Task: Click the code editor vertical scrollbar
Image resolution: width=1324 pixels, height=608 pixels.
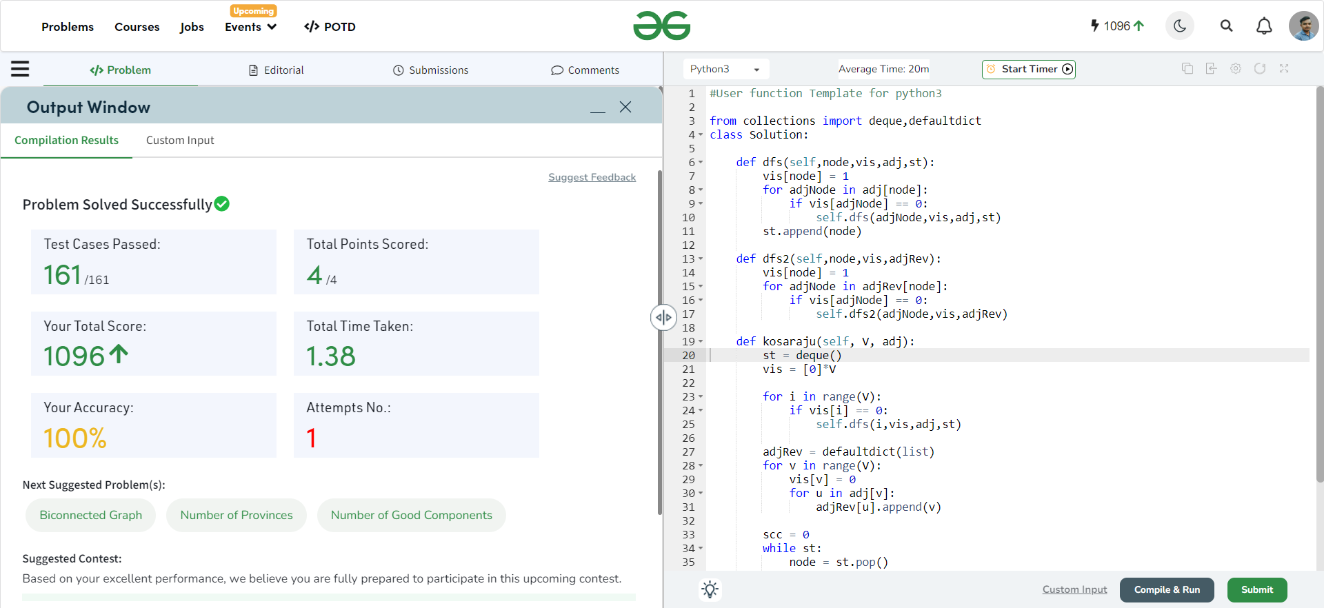Action: tap(1320, 283)
